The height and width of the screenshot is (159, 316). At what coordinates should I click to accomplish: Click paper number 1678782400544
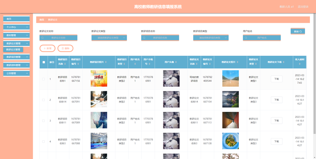[x=207, y=79]
